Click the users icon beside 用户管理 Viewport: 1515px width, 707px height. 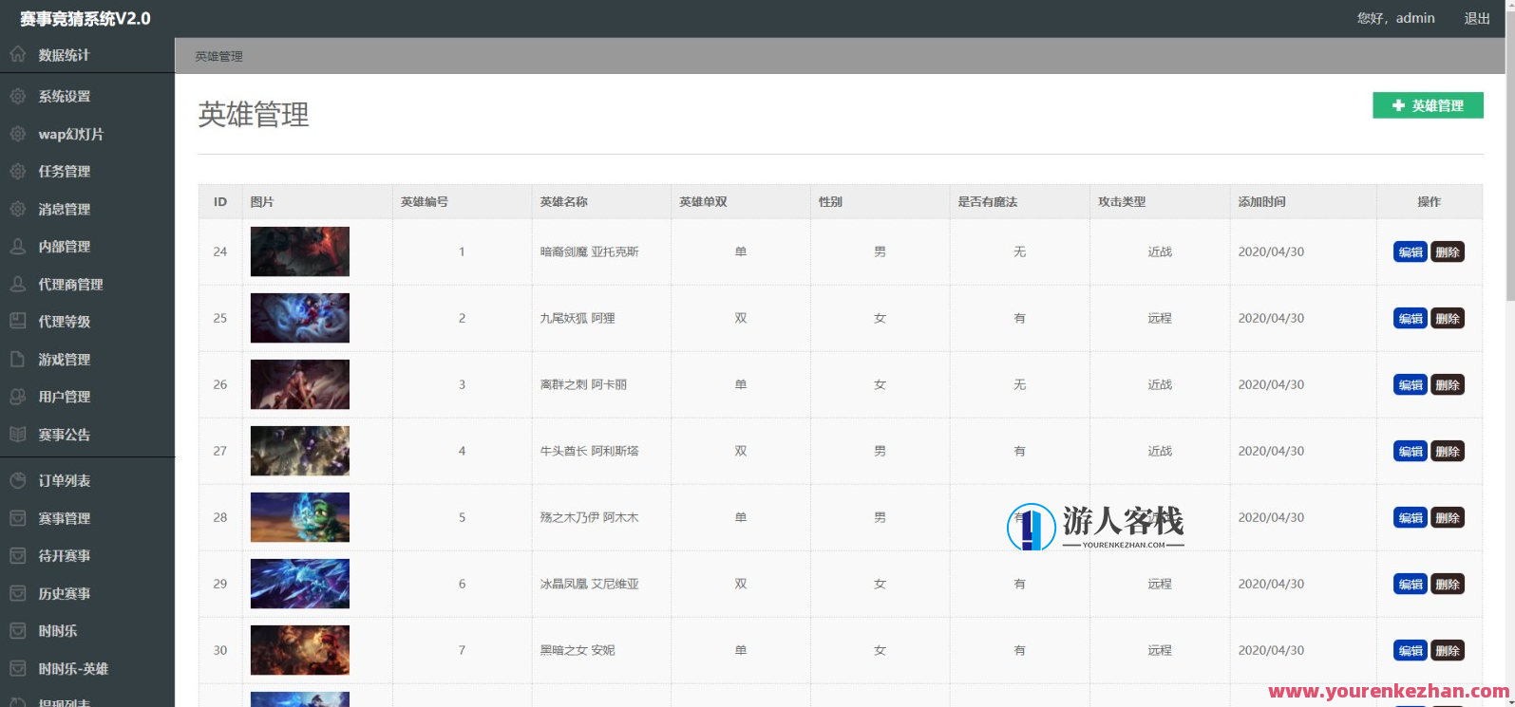click(x=18, y=397)
